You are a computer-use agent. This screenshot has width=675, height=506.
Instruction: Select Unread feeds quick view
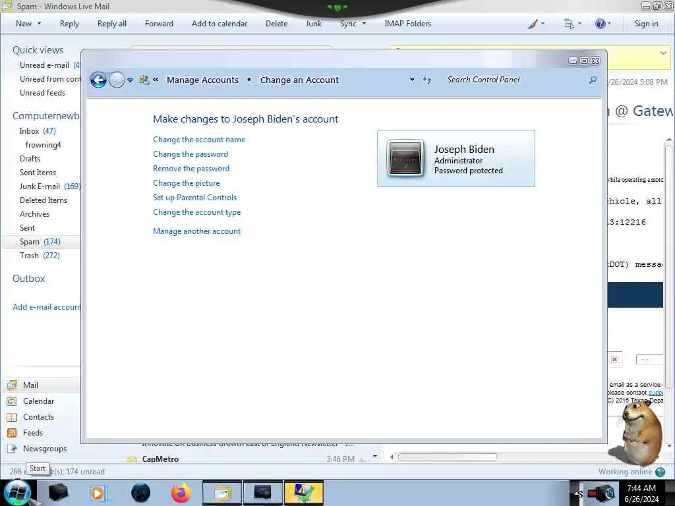[43, 92]
